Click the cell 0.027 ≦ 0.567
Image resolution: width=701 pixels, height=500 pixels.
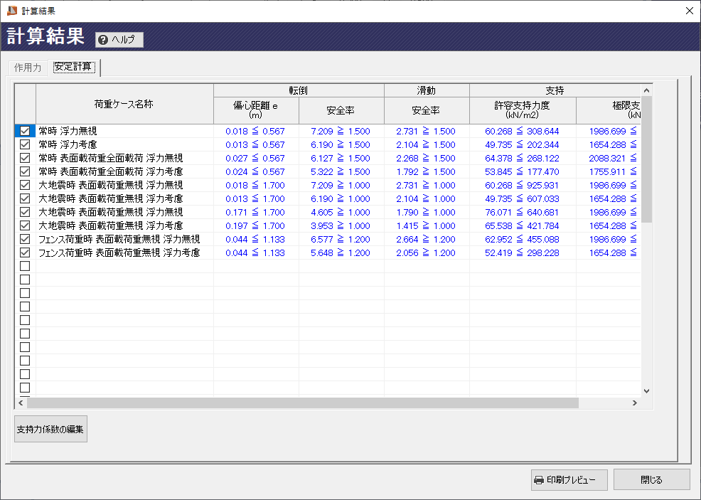pos(255,159)
